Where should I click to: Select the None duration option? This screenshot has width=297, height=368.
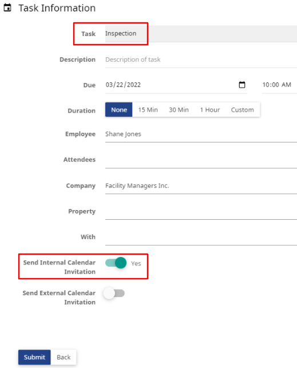(118, 110)
